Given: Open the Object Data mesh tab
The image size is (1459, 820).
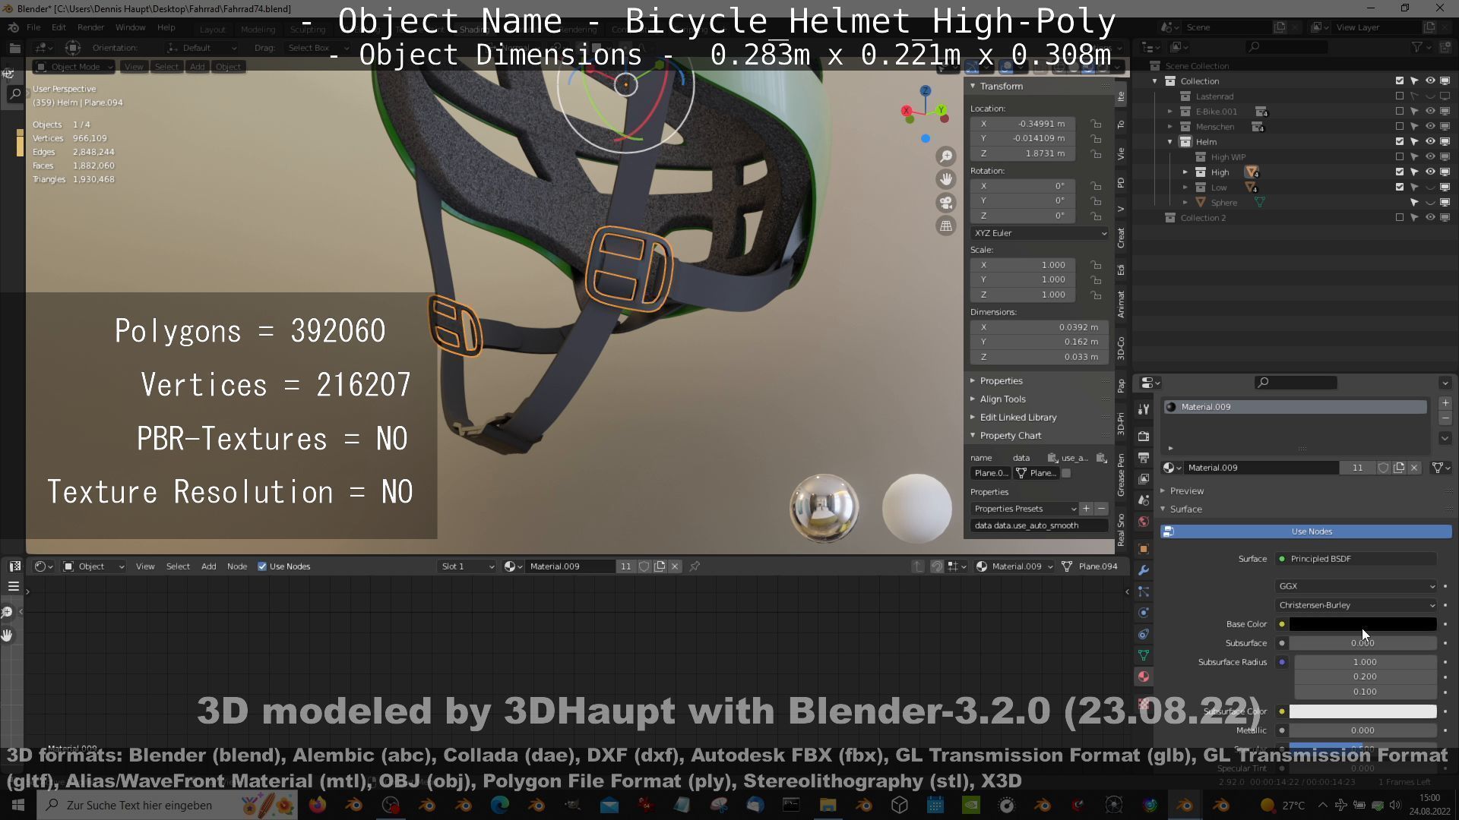Looking at the screenshot, I should click(1144, 655).
